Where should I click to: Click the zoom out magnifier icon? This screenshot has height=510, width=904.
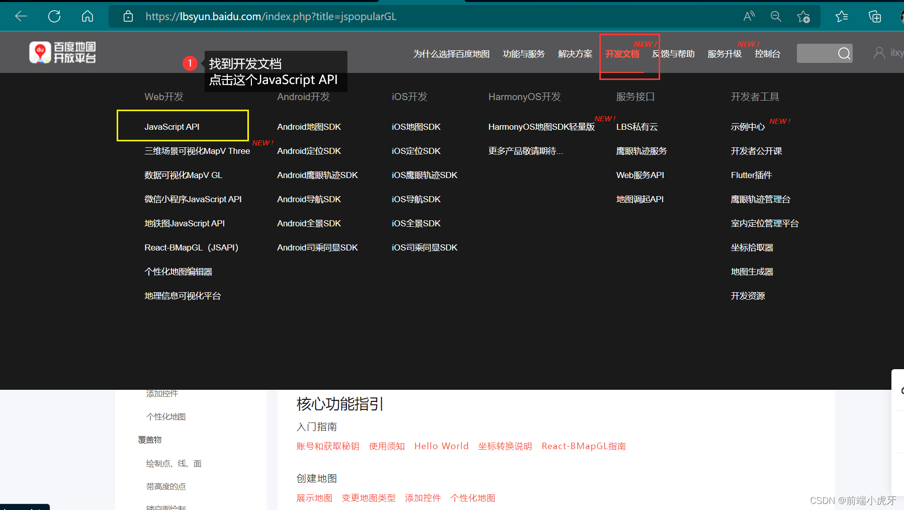pyautogui.click(x=776, y=17)
